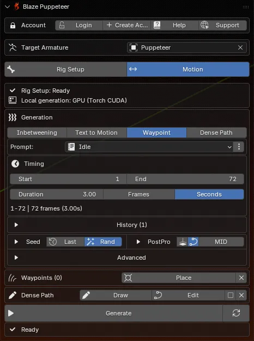This screenshot has height=341, width=254.
Task: Collapse the Blaze Puppeteer panel chevron
Action: 7,7
